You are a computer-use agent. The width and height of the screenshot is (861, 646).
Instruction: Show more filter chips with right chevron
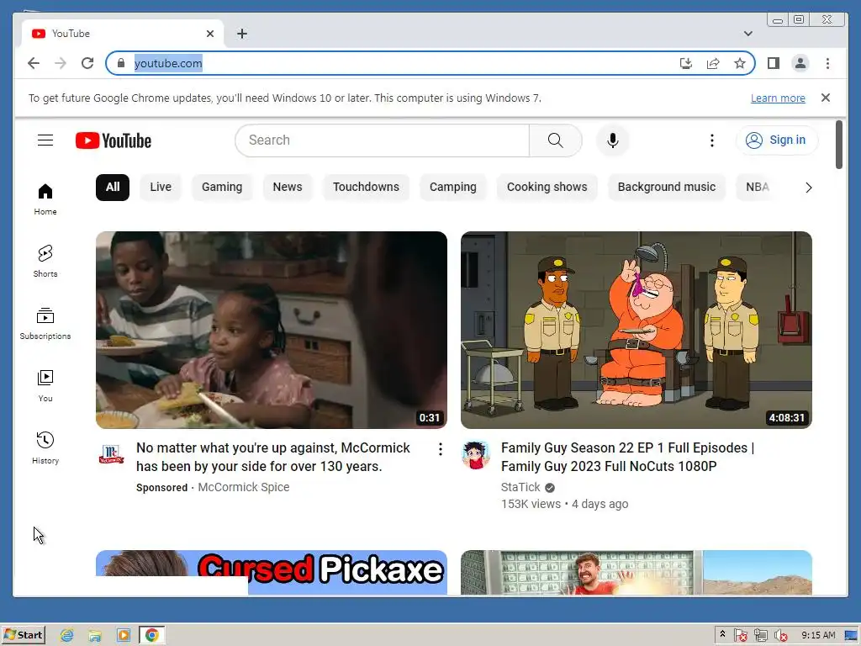pyautogui.click(x=808, y=188)
